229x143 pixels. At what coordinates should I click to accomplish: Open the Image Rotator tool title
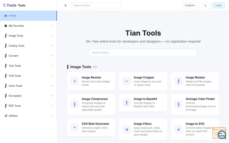(x=195, y=78)
